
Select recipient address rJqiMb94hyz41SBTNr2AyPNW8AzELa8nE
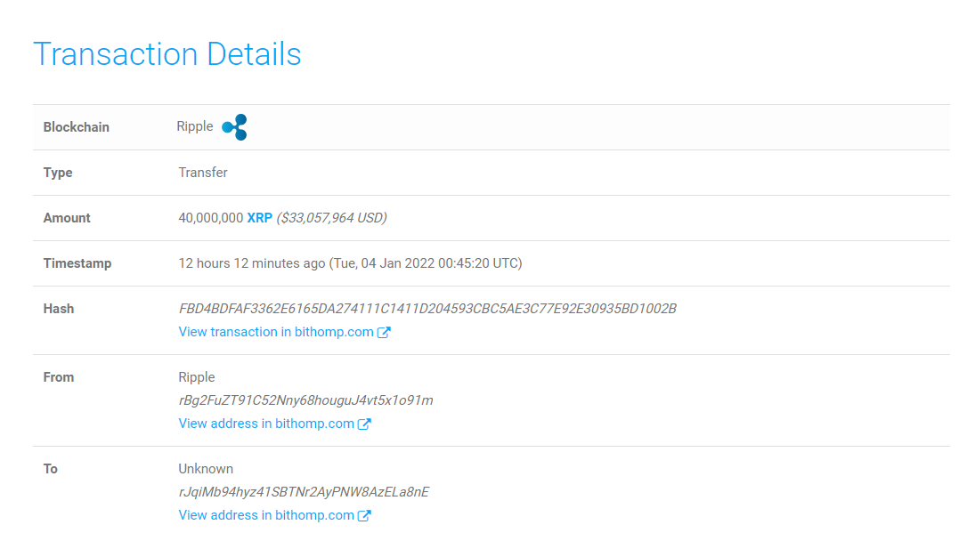coord(304,492)
